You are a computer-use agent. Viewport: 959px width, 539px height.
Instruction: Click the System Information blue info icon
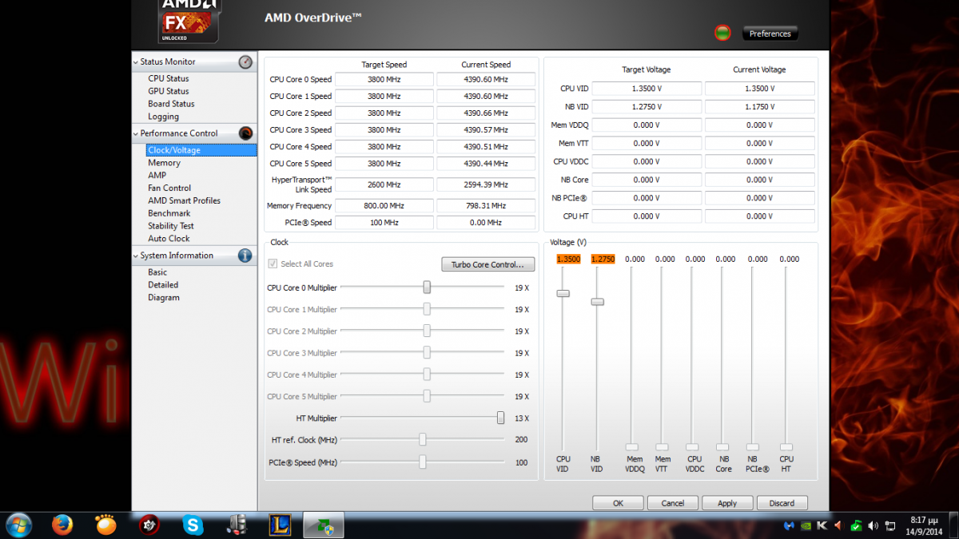[245, 256]
